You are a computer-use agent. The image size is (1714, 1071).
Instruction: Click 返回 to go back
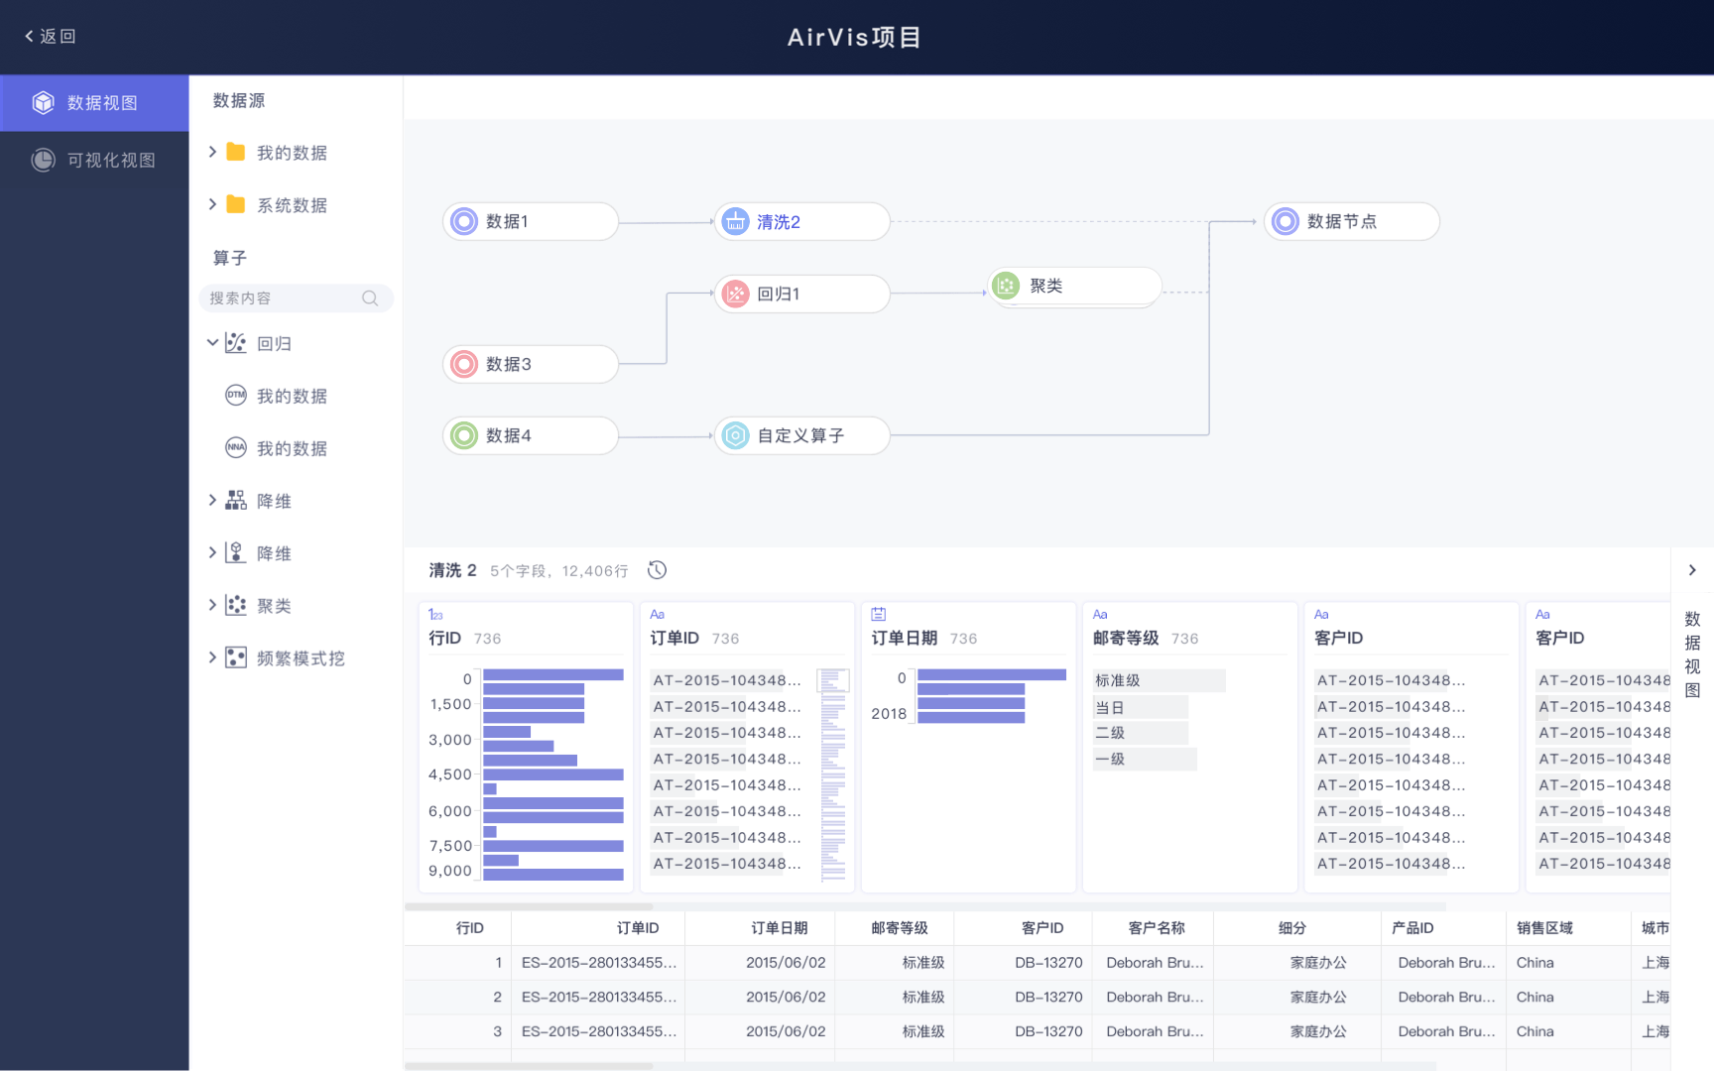pos(48,36)
